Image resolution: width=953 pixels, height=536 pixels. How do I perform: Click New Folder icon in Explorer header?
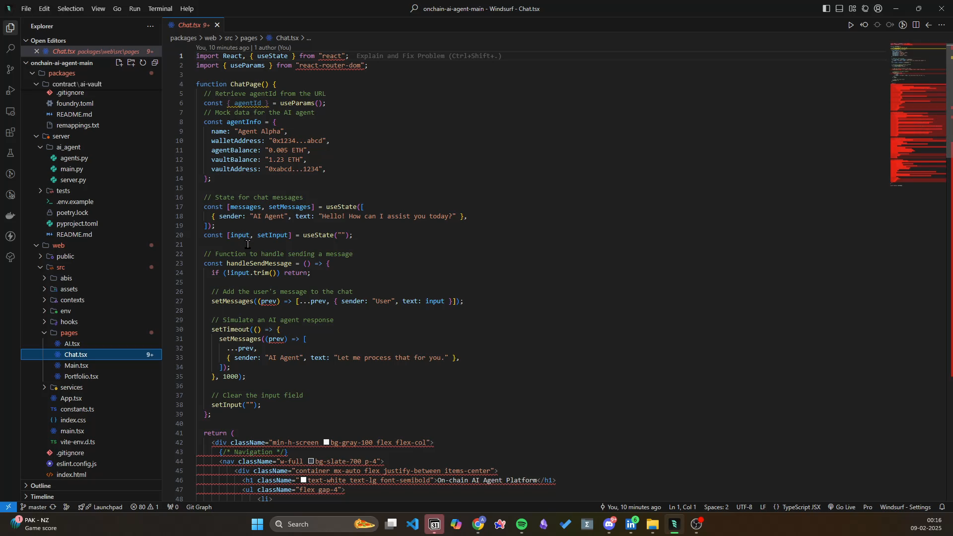131,63
